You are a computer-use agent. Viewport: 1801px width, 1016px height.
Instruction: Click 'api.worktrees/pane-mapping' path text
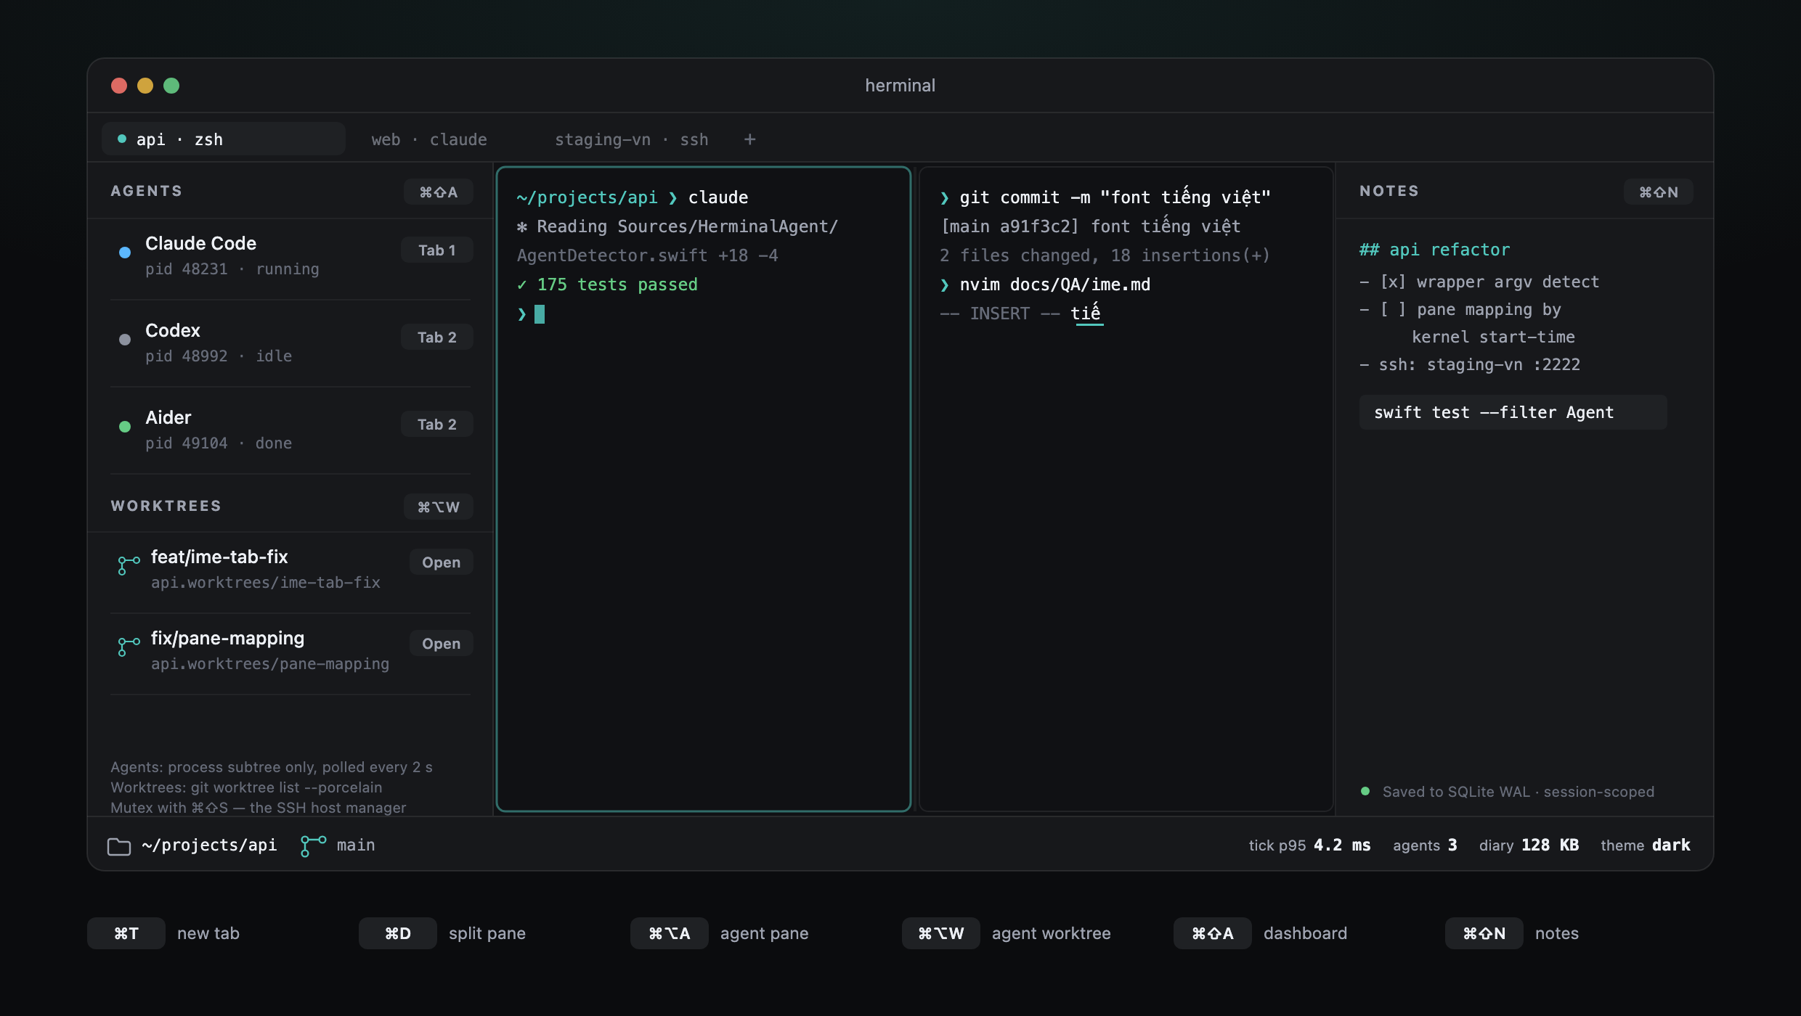click(x=270, y=663)
